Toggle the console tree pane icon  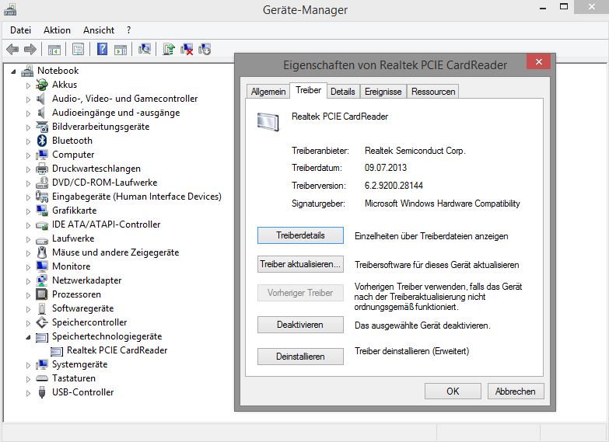coord(54,49)
